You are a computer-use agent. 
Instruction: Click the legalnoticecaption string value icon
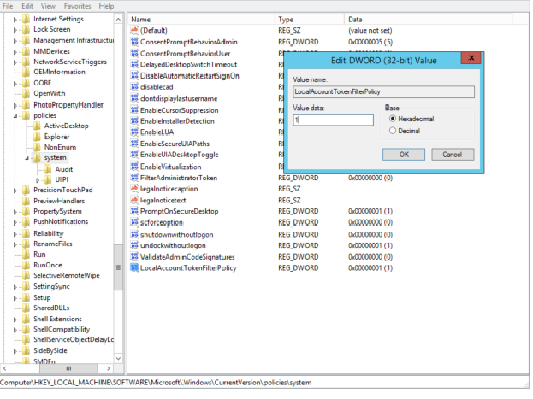[x=133, y=188]
